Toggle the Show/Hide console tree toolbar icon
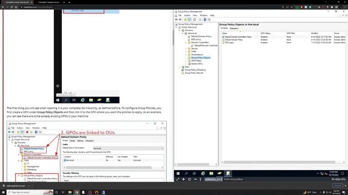The image size is (348, 195). [190, 19]
